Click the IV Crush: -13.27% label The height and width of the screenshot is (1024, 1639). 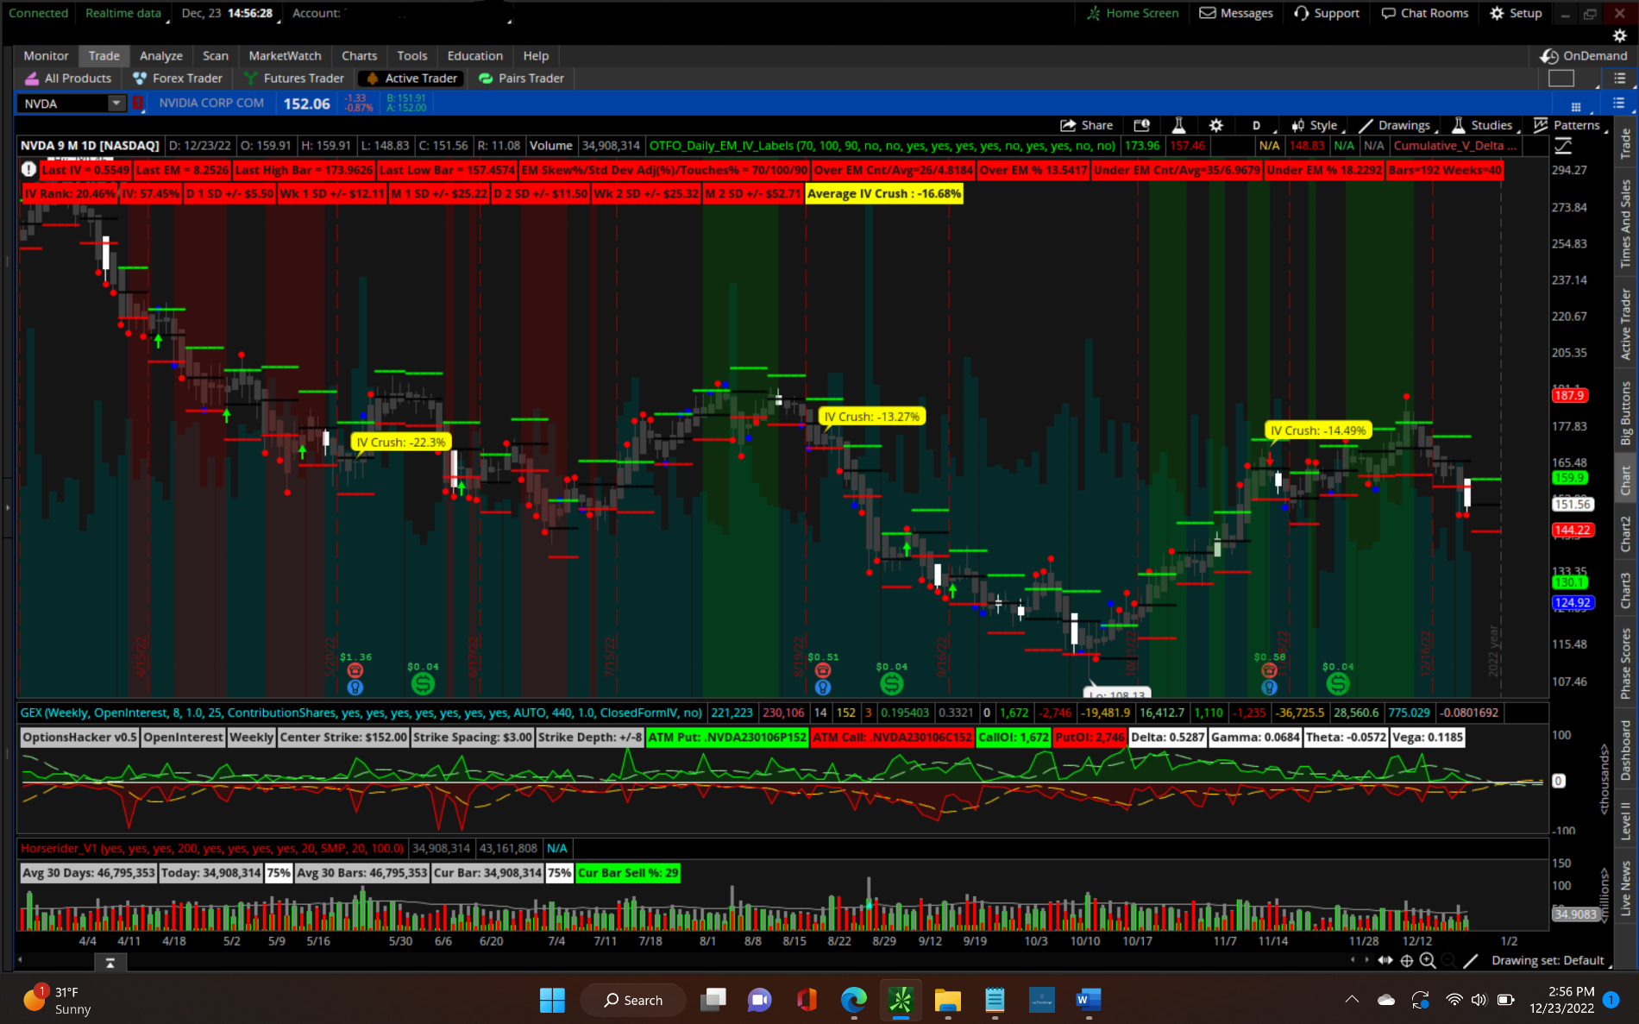(x=872, y=417)
